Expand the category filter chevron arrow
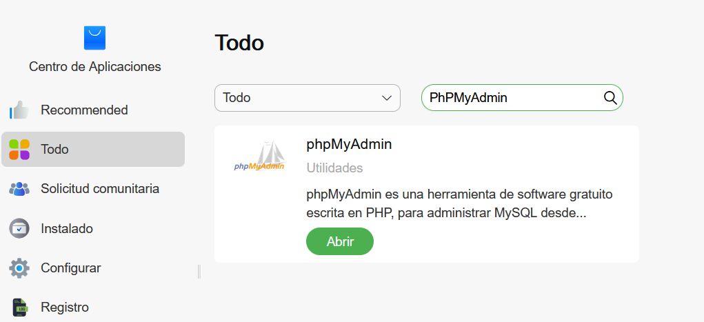704x322 pixels. coord(387,98)
